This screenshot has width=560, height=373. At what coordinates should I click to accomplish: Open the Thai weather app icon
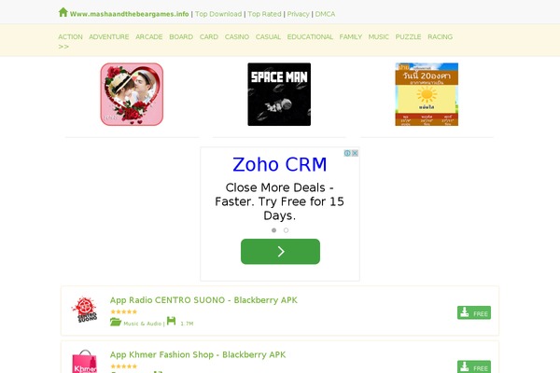tap(427, 94)
